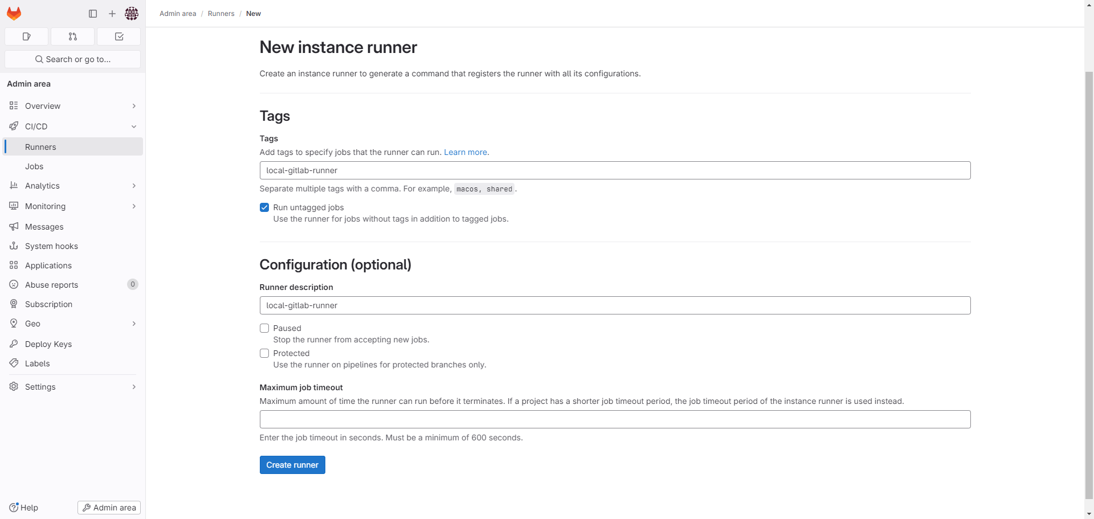Click the Create runner button

(292, 465)
